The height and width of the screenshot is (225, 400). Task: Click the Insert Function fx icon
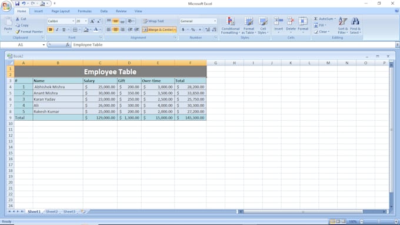(68, 45)
